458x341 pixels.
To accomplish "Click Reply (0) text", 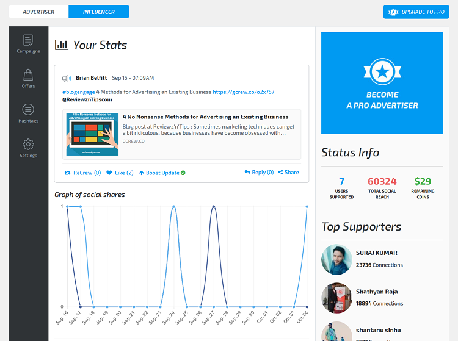I will [263, 173].
